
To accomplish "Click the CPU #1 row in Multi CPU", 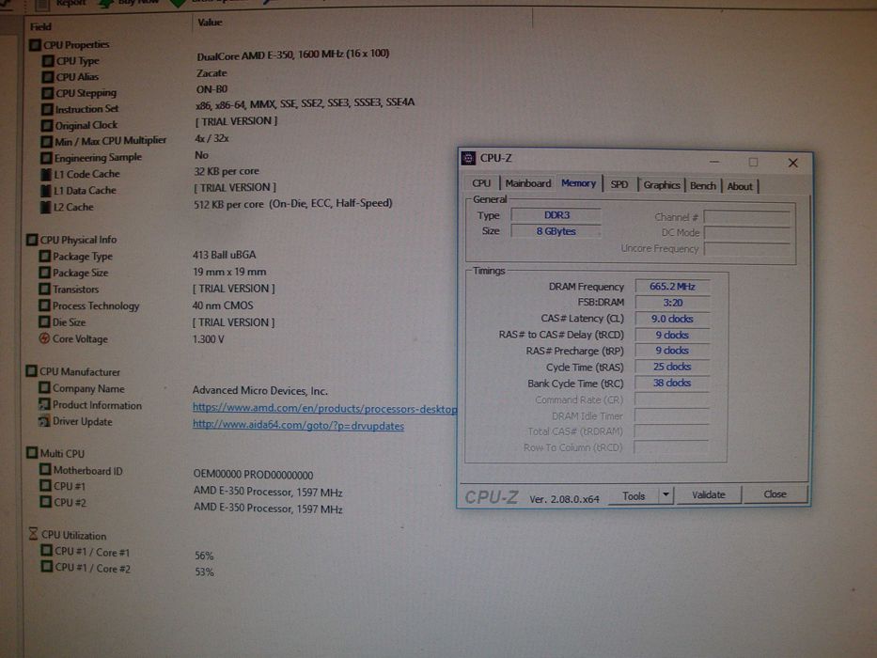I will pos(191,489).
